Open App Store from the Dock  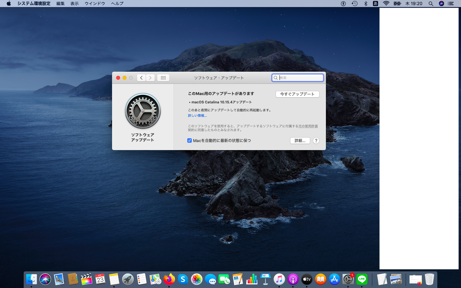[334, 279]
